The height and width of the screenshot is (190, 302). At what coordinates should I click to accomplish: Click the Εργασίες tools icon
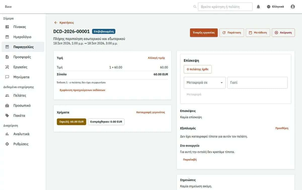click(x=7, y=67)
